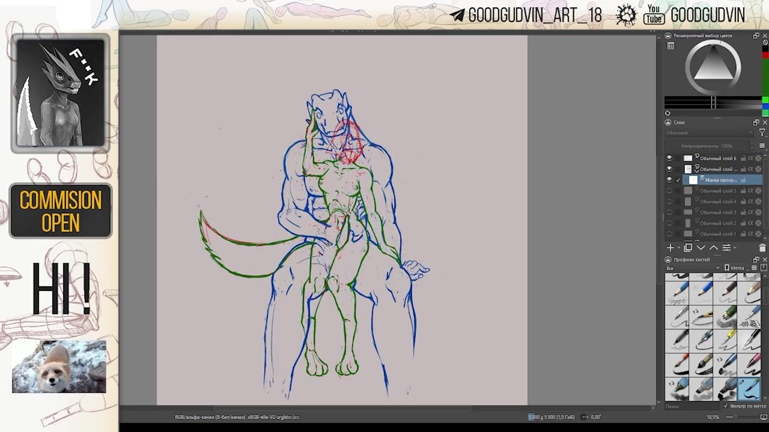Move layer down with the down arrow
Image resolution: width=769 pixels, height=432 pixels.
tap(701, 248)
